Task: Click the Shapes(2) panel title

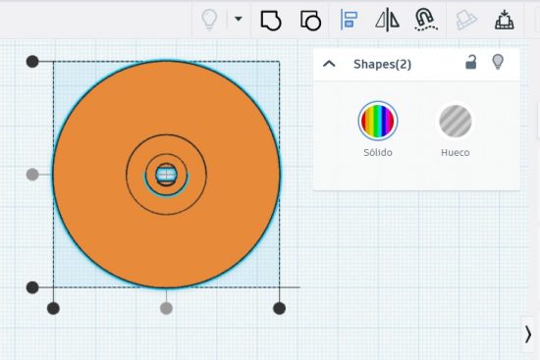Action: (x=382, y=64)
